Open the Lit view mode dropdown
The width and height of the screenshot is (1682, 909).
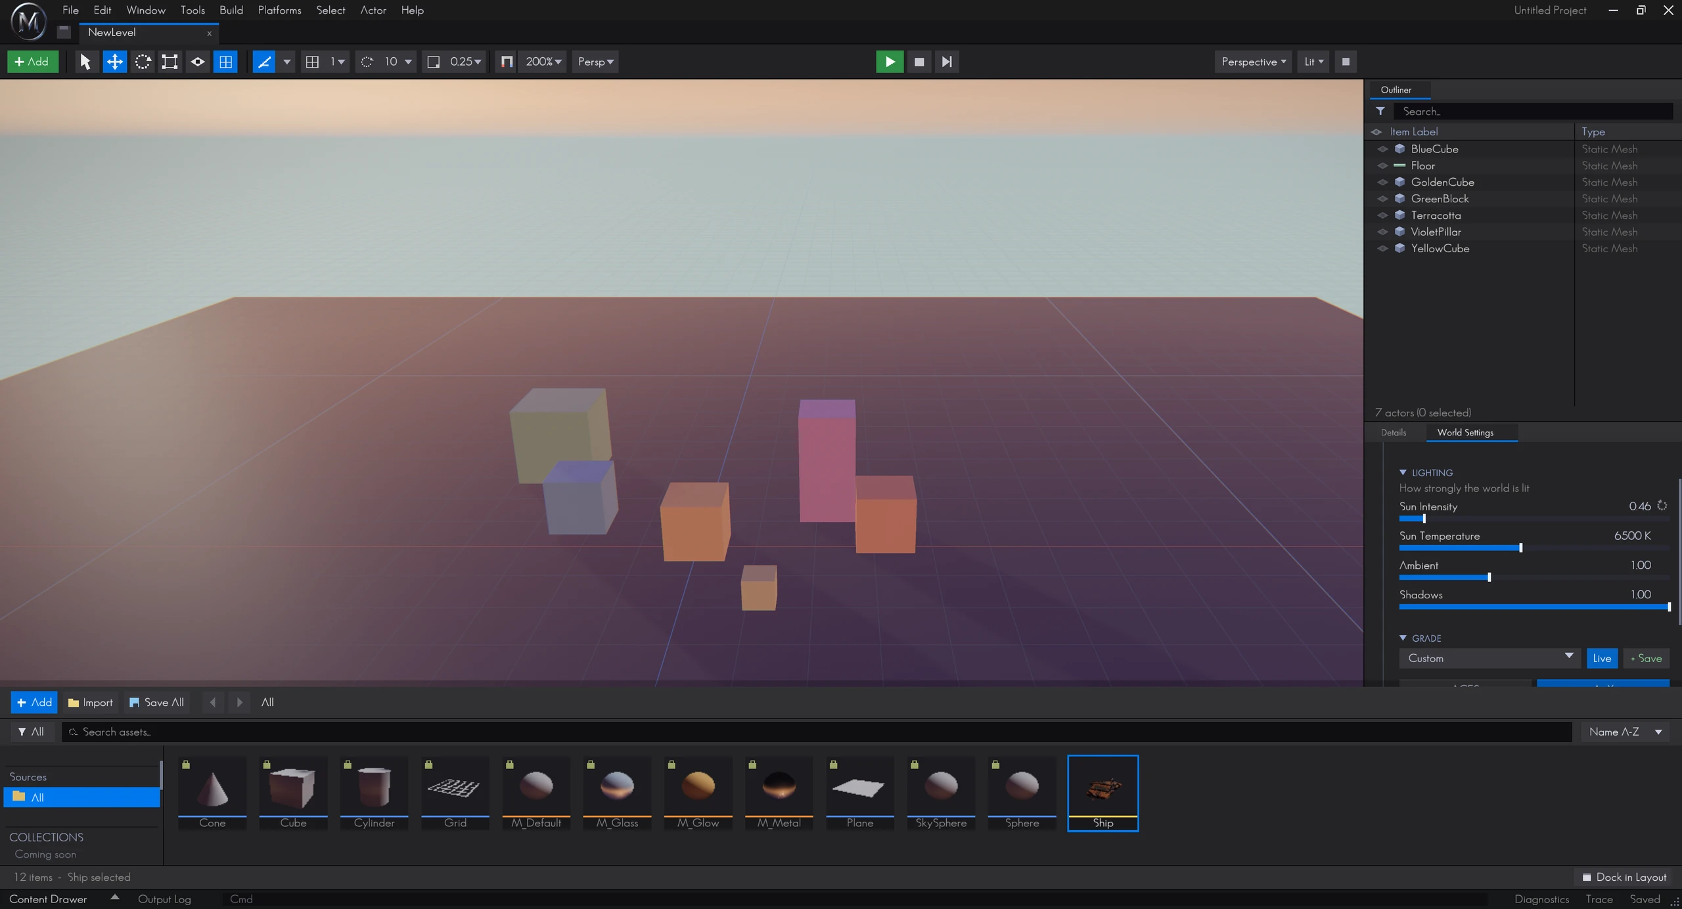[1313, 62]
